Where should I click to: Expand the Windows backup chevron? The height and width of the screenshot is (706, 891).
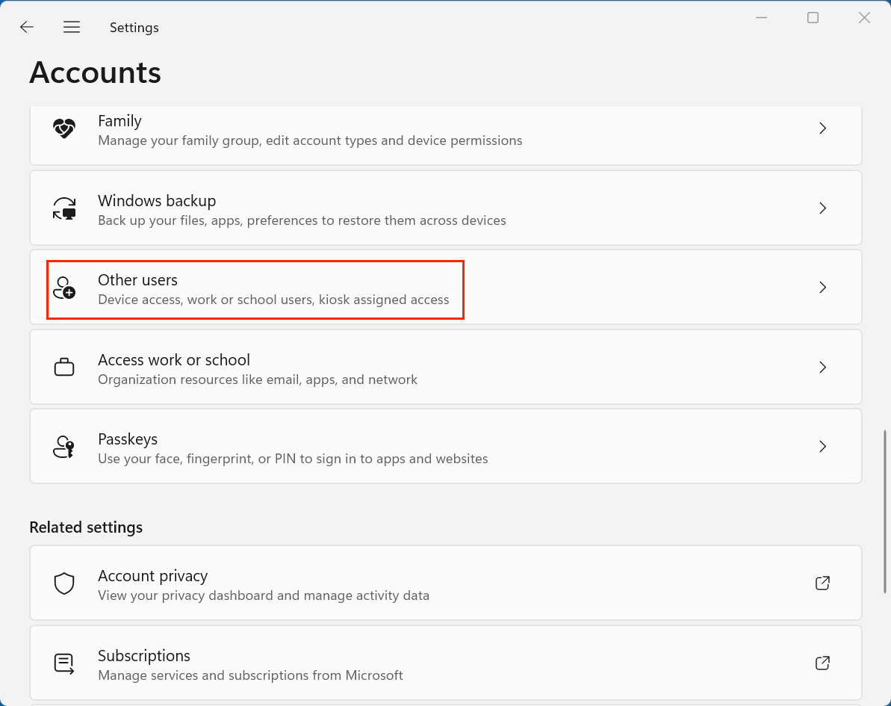822,208
